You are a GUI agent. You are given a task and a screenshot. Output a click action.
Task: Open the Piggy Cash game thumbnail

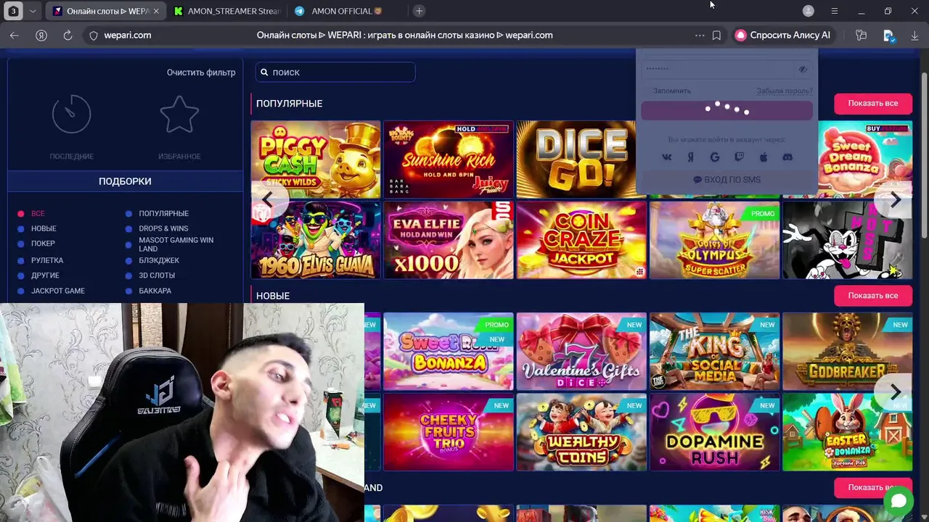point(316,159)
